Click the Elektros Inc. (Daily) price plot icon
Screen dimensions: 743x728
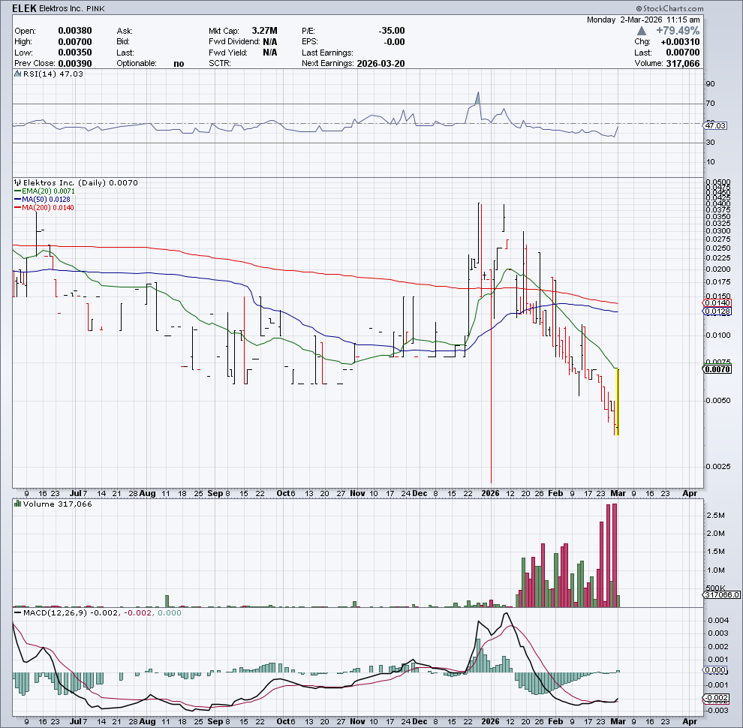click(17, 182)
